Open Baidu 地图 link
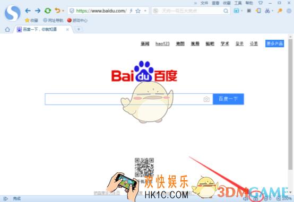294x202 pixels. pos(180,43)
